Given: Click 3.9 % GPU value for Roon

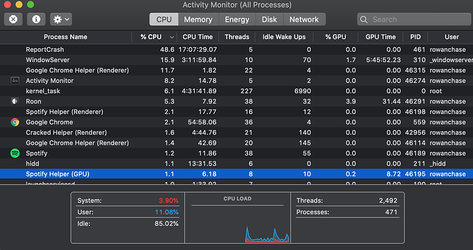Looking at the screenshot, I should (351, 101).
